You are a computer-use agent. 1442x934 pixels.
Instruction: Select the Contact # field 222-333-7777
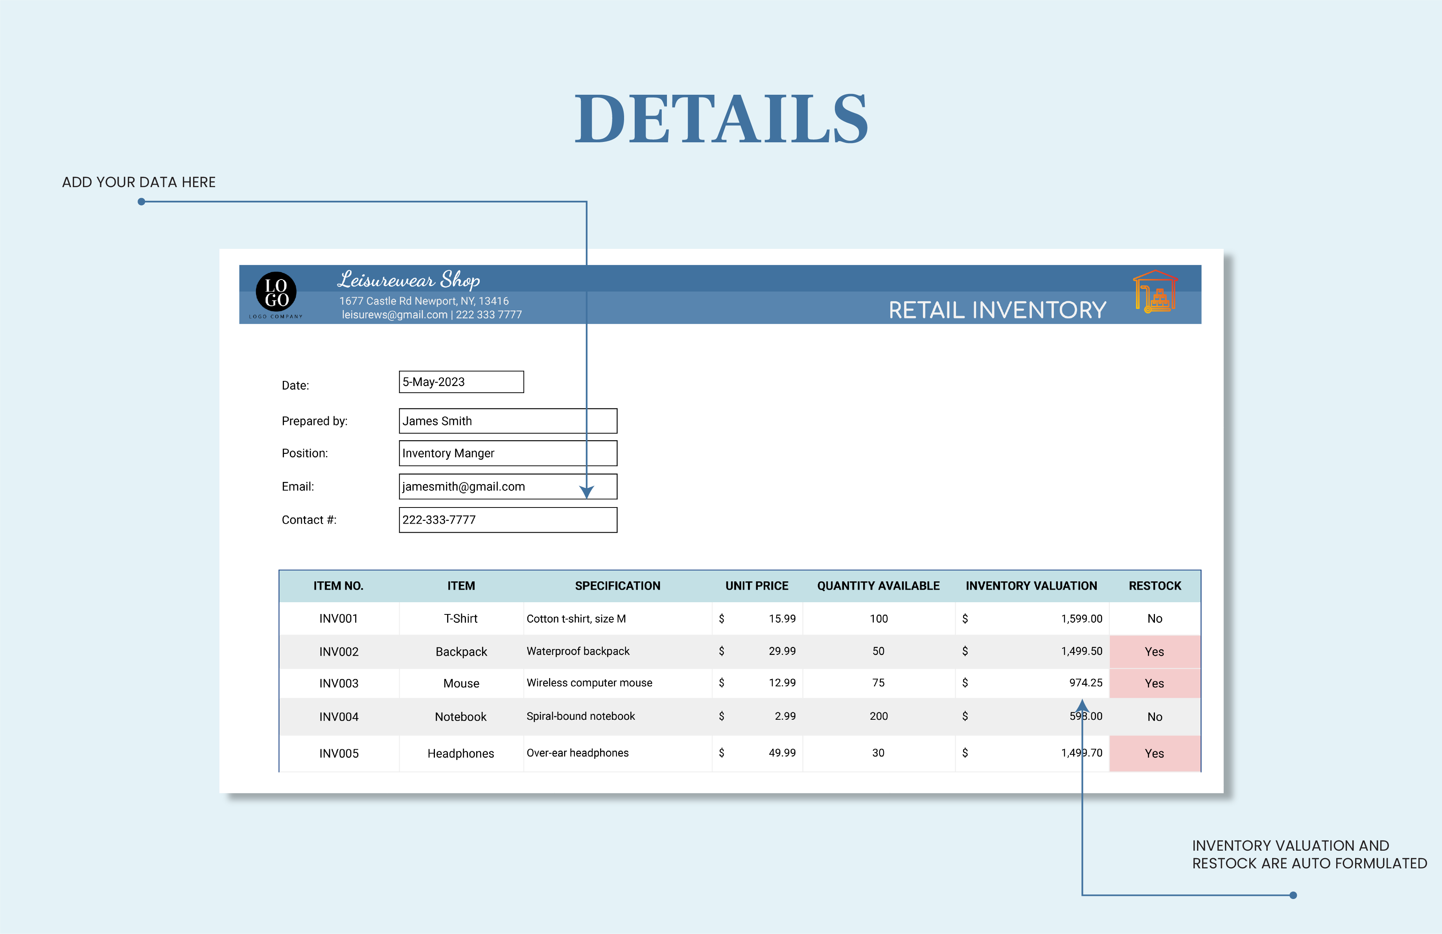(508, 520)
